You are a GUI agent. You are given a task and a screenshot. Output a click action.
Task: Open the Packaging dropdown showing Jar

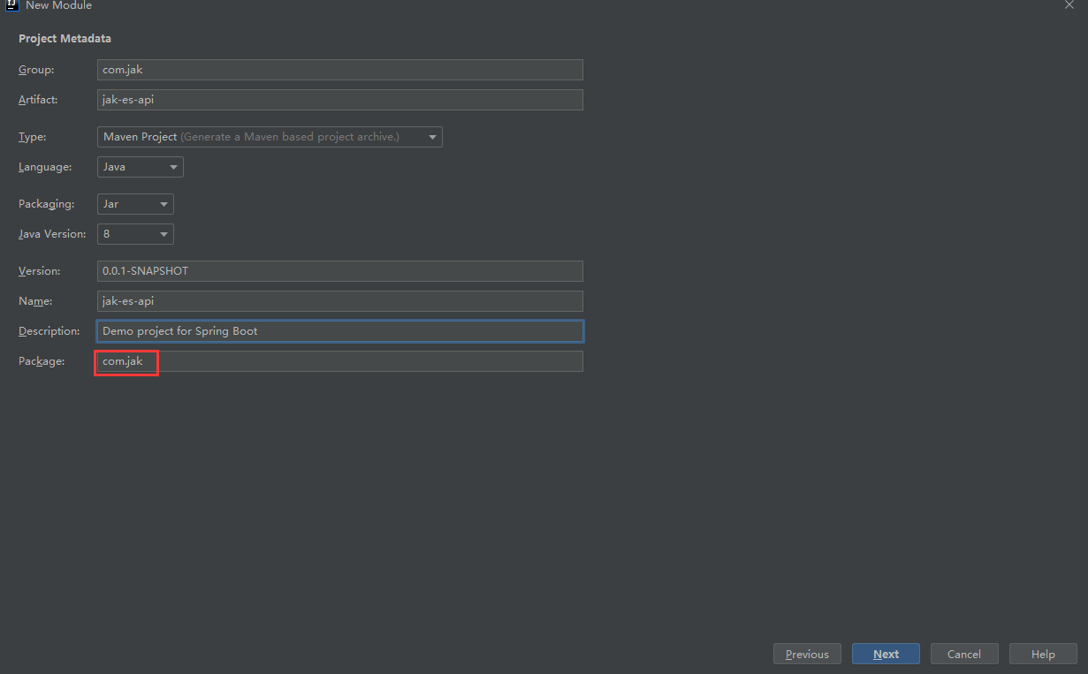click(135, 204)
